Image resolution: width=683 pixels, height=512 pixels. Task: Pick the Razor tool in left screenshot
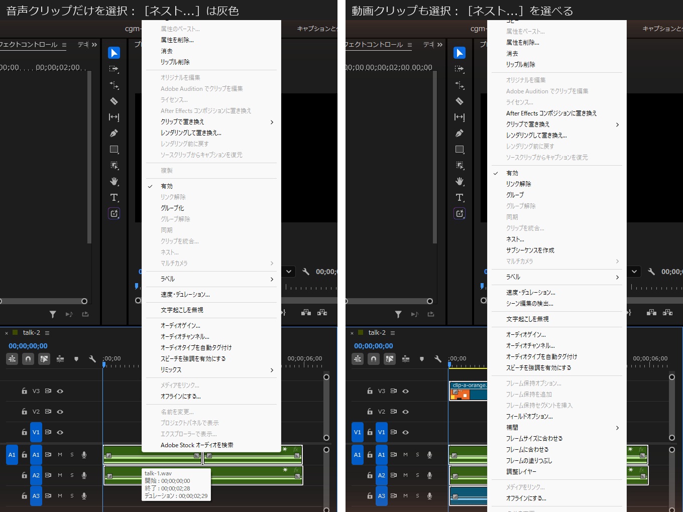pos(114,101)
